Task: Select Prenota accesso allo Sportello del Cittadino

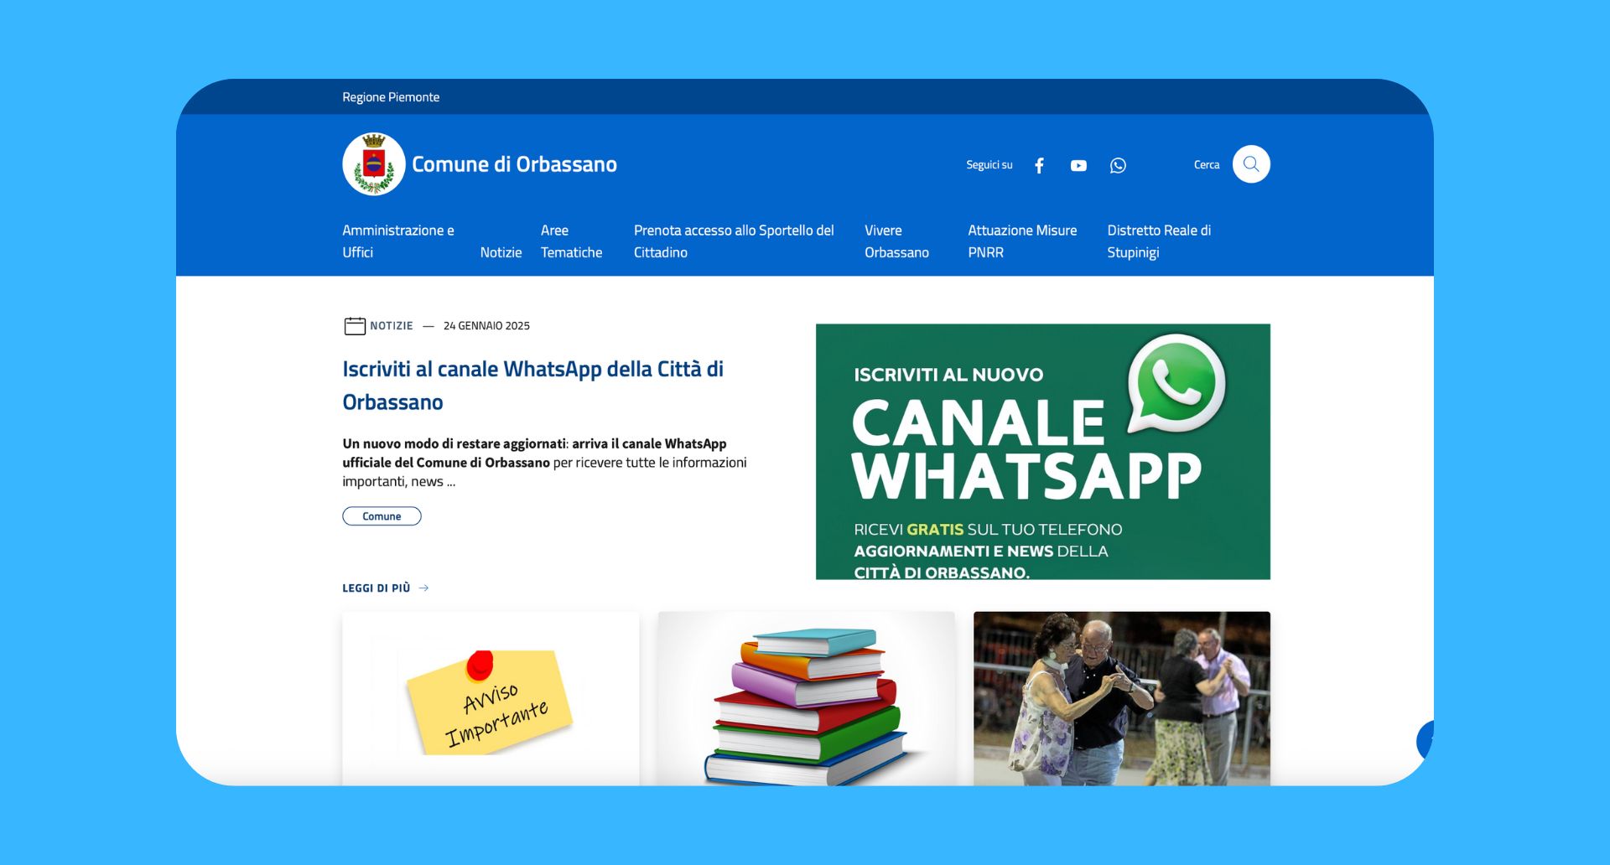Action: click(x=734, y=241)
